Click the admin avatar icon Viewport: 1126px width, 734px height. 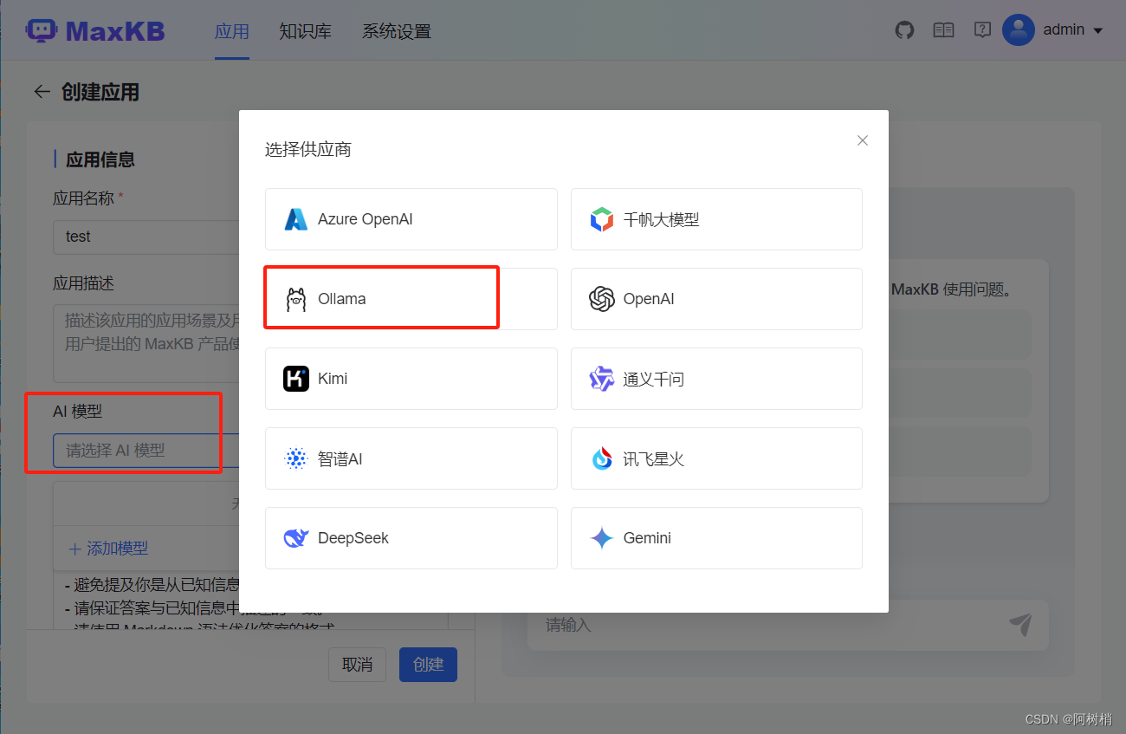(x=1019, y=29)
